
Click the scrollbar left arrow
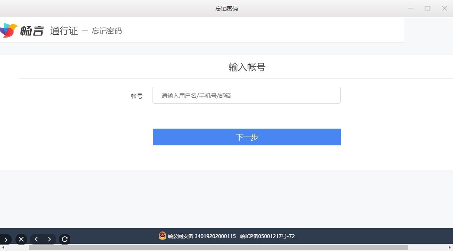[x=3, y=248]
